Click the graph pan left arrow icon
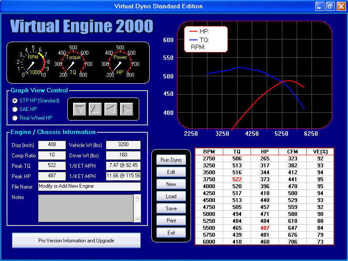 click(111, 110)
